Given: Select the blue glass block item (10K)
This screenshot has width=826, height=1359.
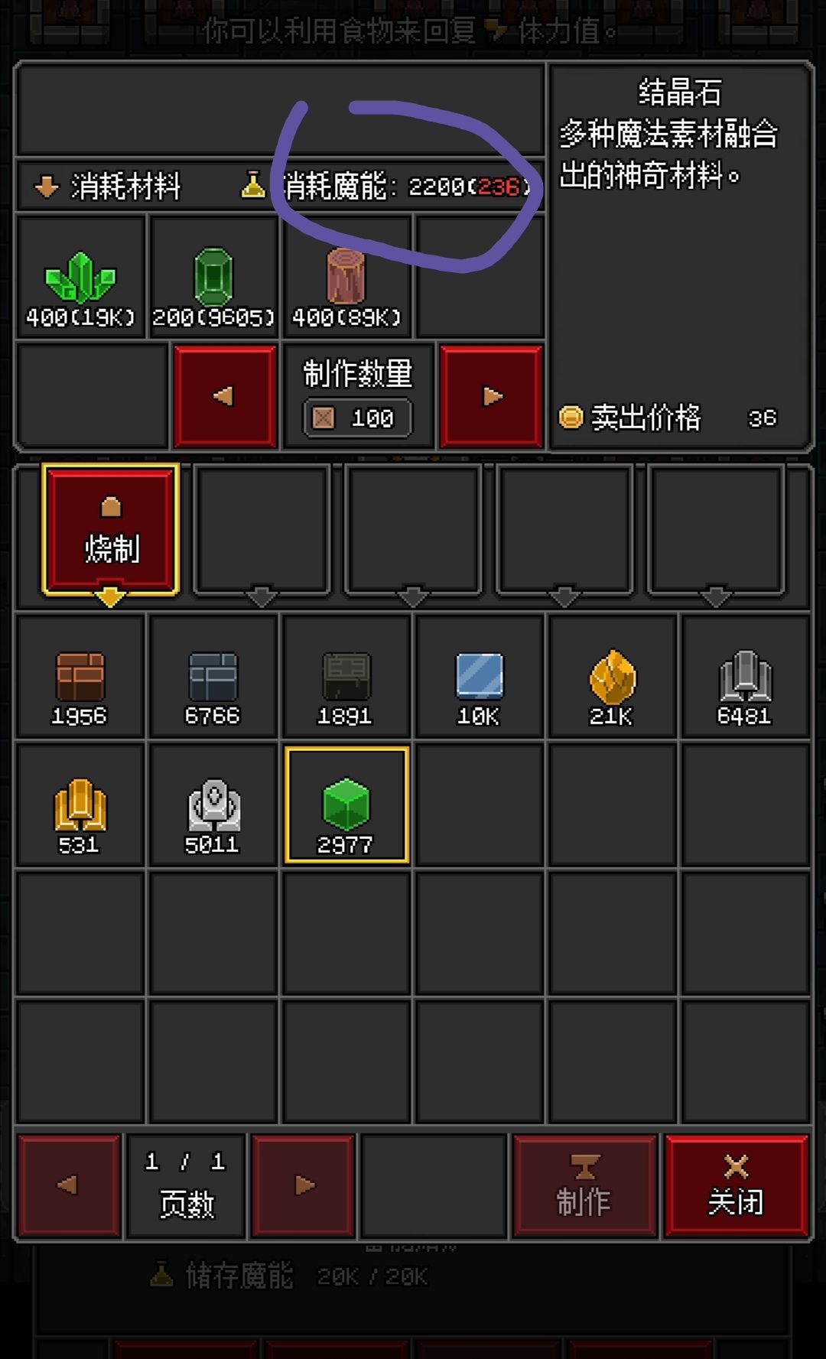Looking at the screenshot, I should click(x=480, y=675).
